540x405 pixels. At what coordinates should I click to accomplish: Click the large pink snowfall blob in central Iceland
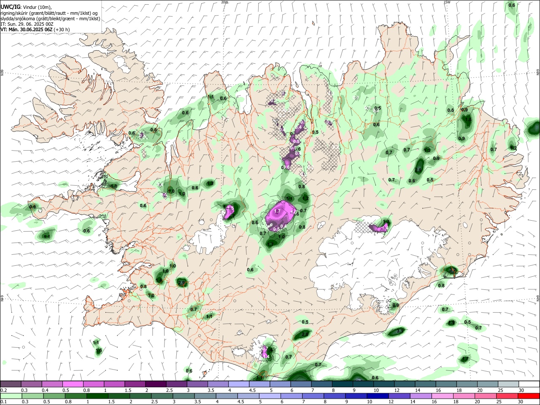(x=280, y=215)
